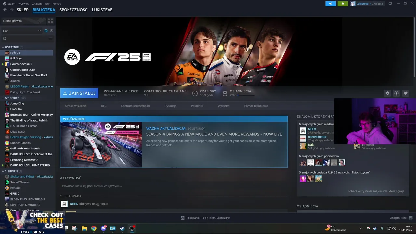Select Jump King in the library list
The image size is (416, 234).
click(x=17, y=103)
